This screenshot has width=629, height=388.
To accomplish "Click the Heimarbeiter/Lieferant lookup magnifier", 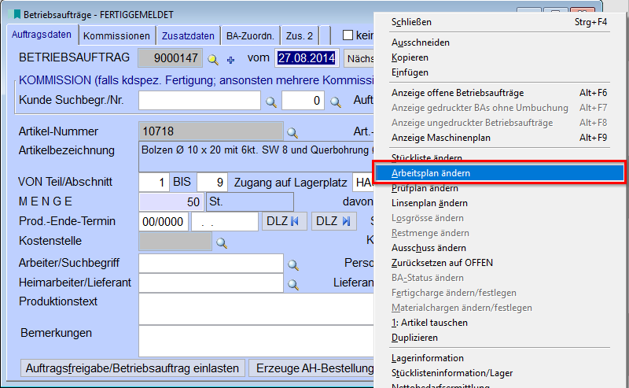I will [293, 284].
